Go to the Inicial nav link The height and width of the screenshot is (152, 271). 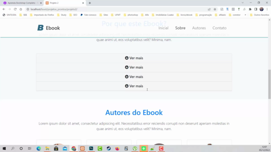tap(163, 28)
